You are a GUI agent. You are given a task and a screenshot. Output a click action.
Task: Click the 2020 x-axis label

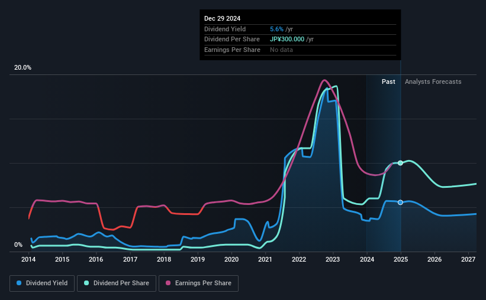click(231, 259)
